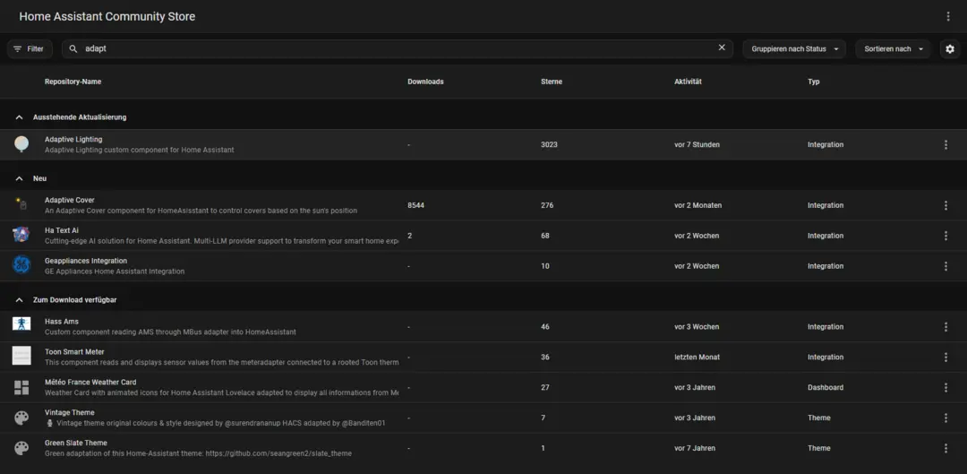Open the Green Slate Theme repository

[x=76, y=444]
